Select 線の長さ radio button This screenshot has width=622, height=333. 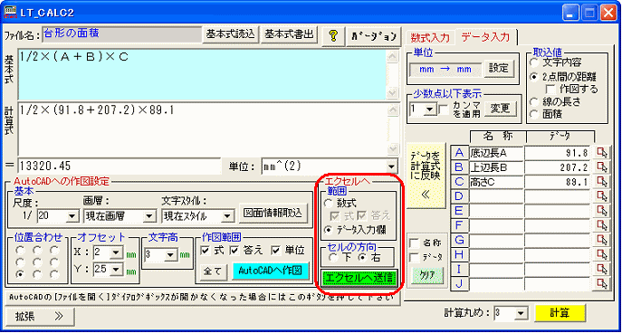535,102
